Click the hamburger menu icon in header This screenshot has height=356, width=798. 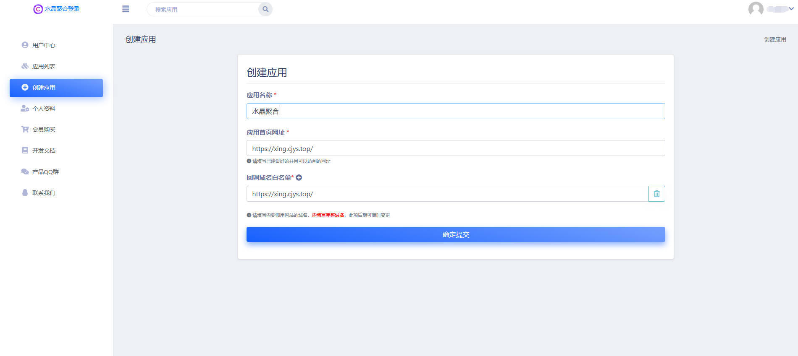126,9
